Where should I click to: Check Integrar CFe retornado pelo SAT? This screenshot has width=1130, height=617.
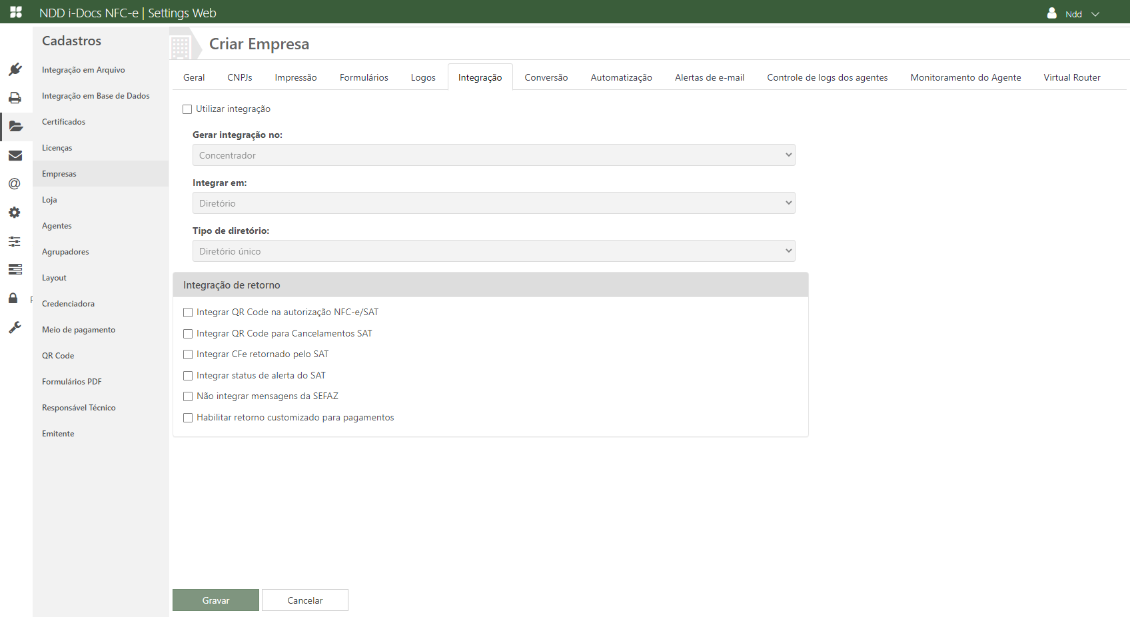coord(188,354)
